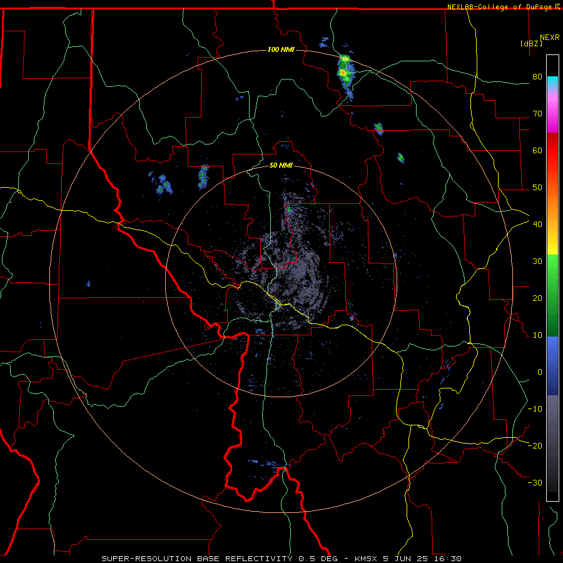The width and height of the screenshot is (563, 563).
Task: Click the "NEXLAB-College of DuPage" credit text
Action: point(499,7)
